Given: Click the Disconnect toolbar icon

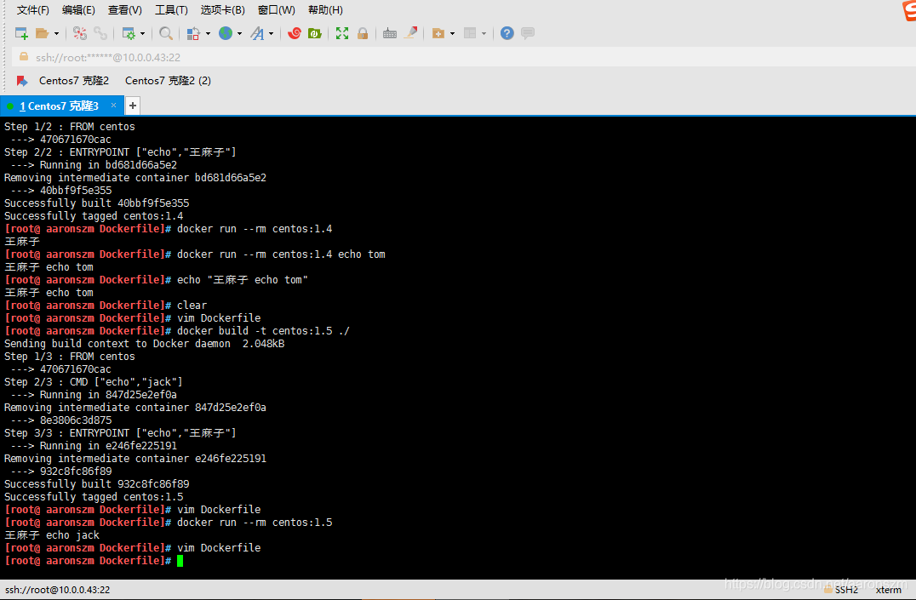Looking at the screenshot, I should click(x=80, y=33).
